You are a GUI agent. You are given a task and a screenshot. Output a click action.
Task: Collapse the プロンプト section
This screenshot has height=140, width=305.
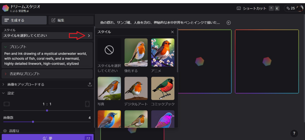pos(5,47)
